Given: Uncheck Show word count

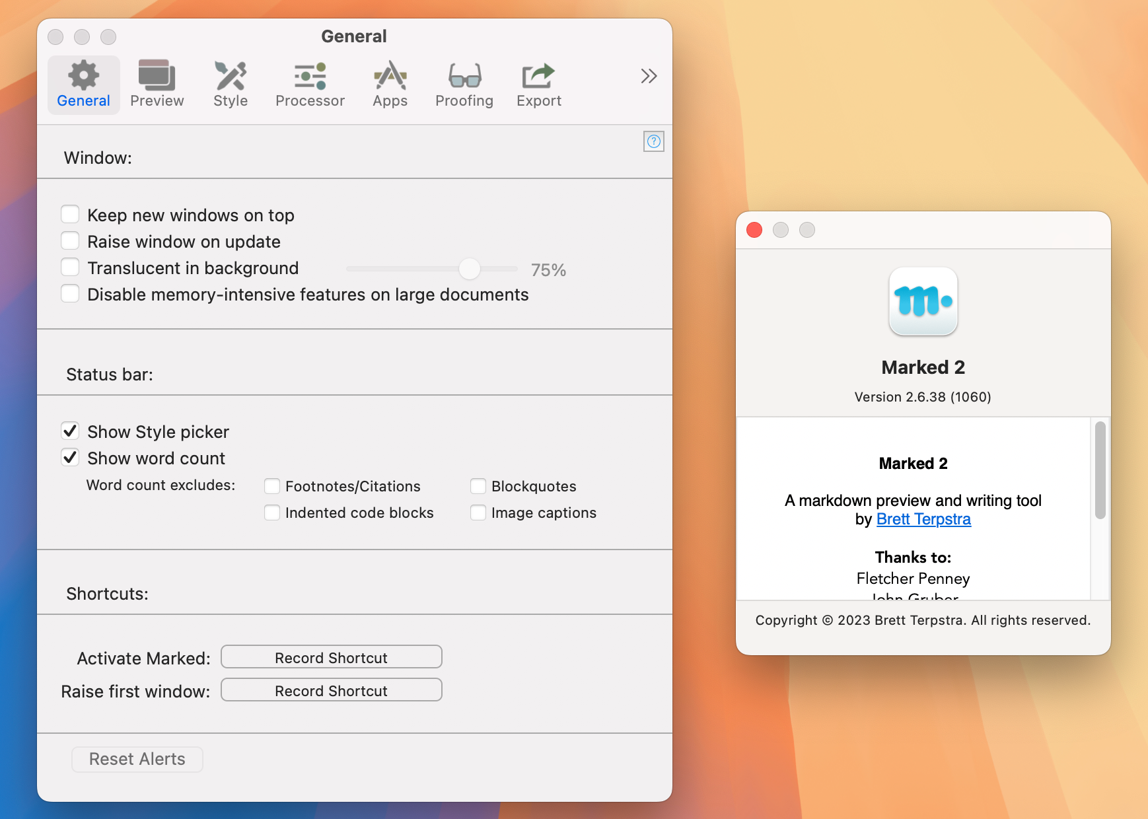Looking at the screenshot, I should pyautogui.click(x=70, y=458).
